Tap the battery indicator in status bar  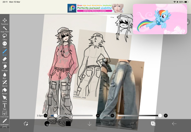click(186, 2)
